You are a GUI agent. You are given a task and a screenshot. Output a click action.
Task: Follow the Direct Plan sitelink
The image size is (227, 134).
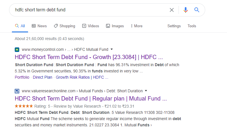[43, 77]
